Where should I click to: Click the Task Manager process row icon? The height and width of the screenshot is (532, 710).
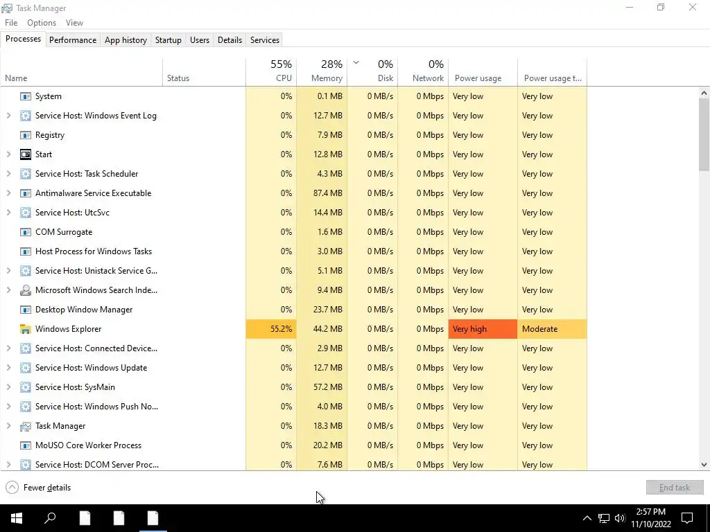click(x=26, y=426)
